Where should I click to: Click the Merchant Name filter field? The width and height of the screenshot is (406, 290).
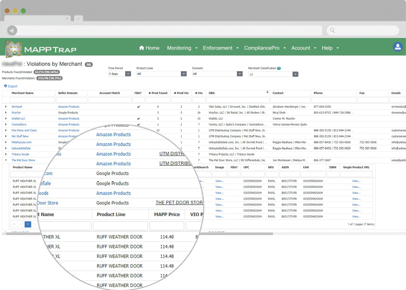pyautogui.click(x=32, y=100)
